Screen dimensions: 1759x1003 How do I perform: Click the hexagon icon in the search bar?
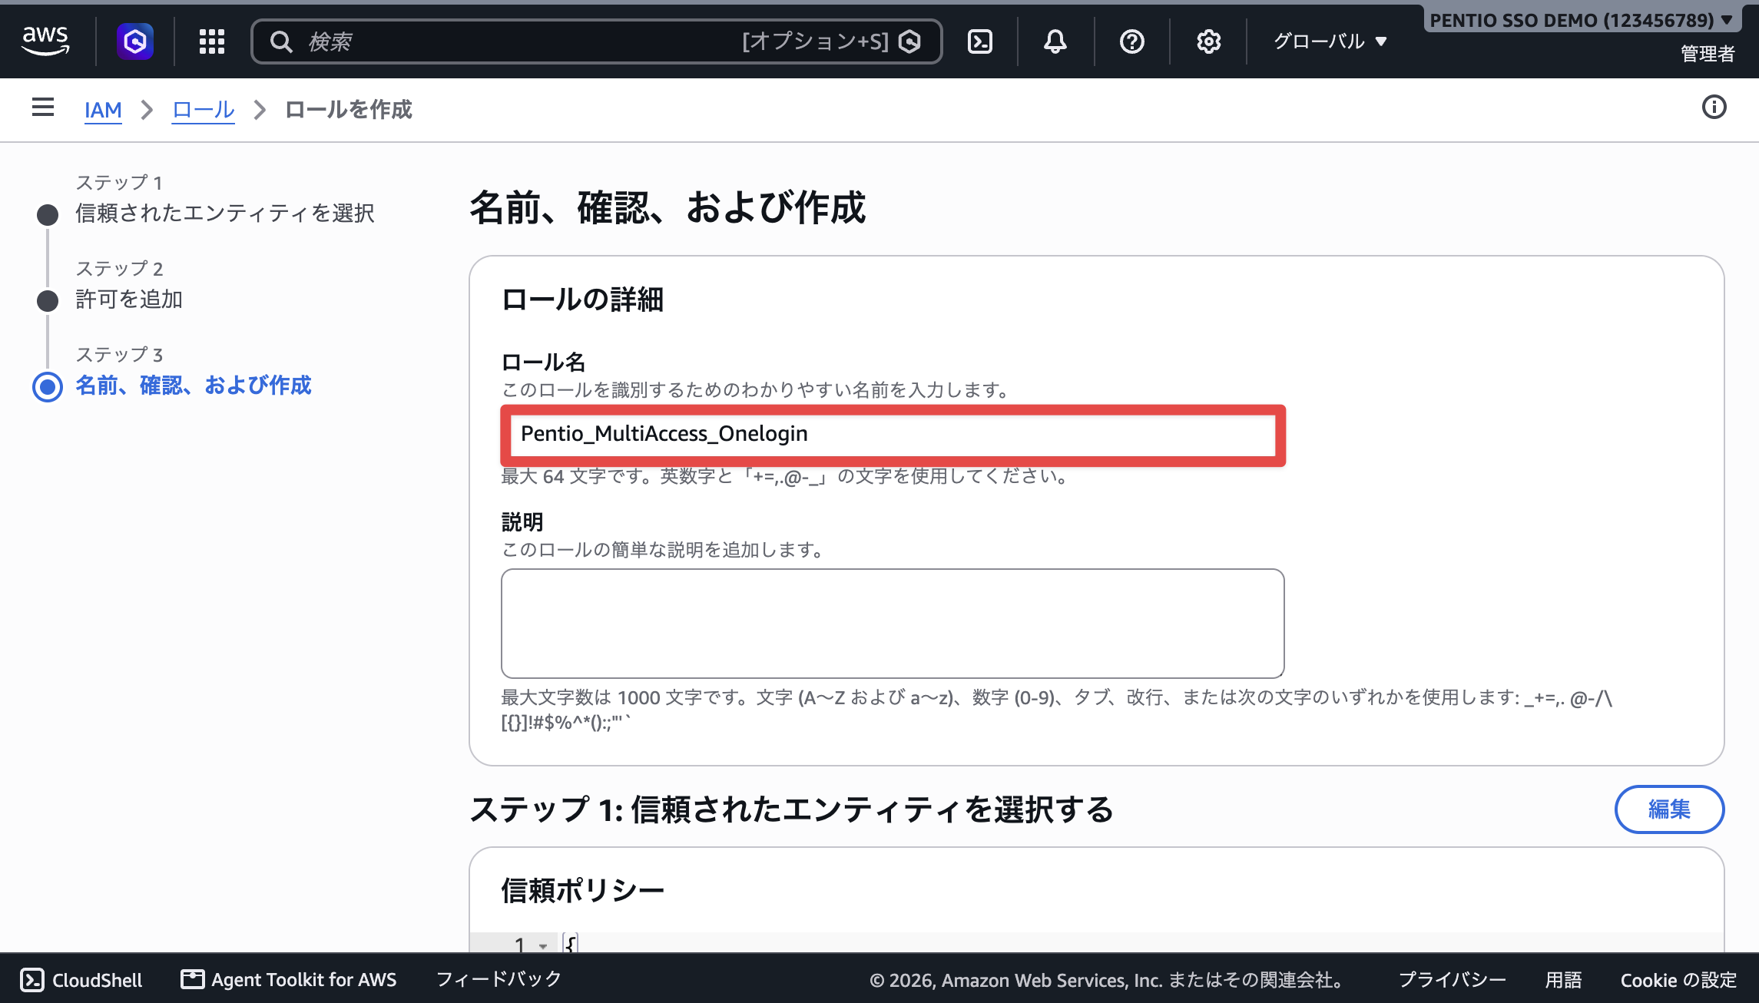(909, 41)
